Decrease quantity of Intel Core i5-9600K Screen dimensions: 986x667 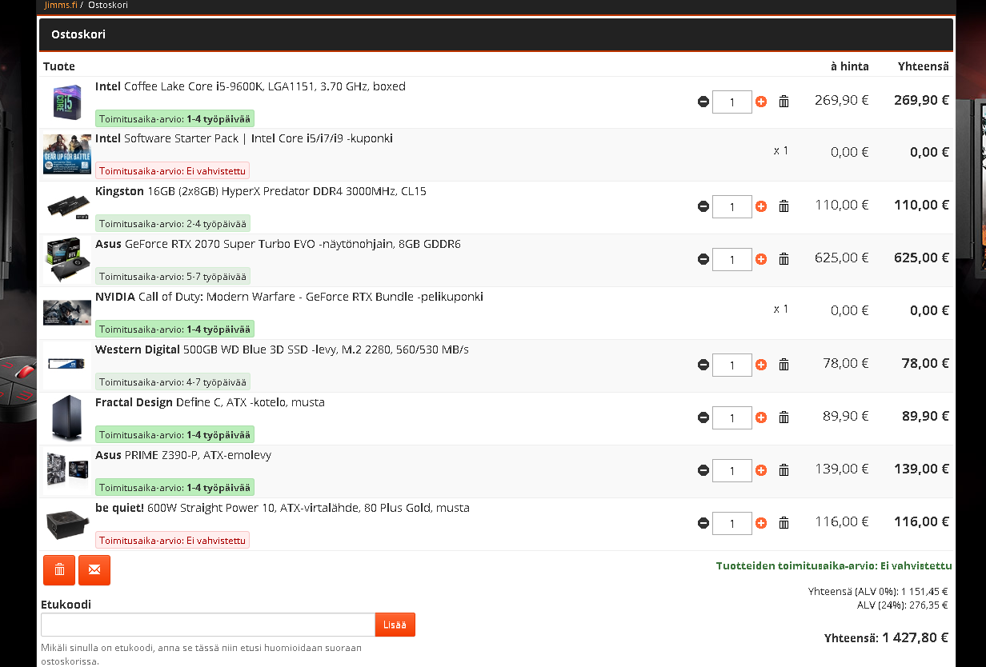703,102
